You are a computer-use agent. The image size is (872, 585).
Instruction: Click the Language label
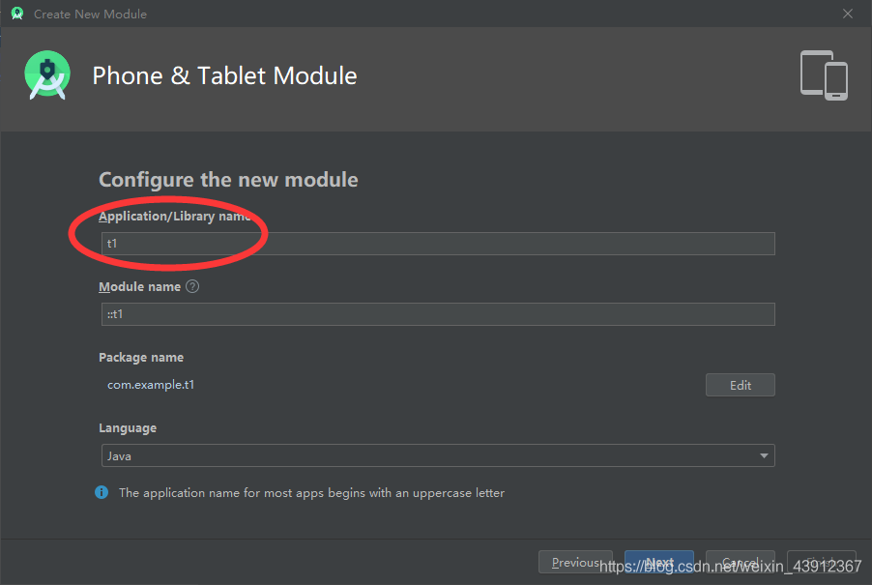(x=128, y=427)
